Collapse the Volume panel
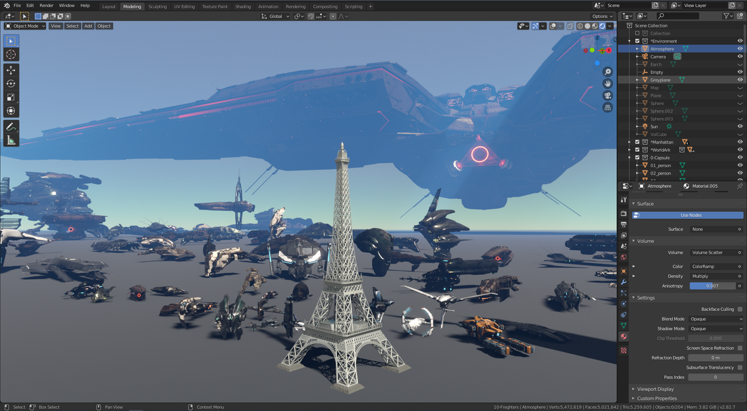This screenshot has width=747, height=411. 646,241
